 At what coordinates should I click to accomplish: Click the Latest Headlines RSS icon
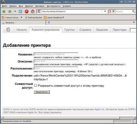click(x=45, y=17)
